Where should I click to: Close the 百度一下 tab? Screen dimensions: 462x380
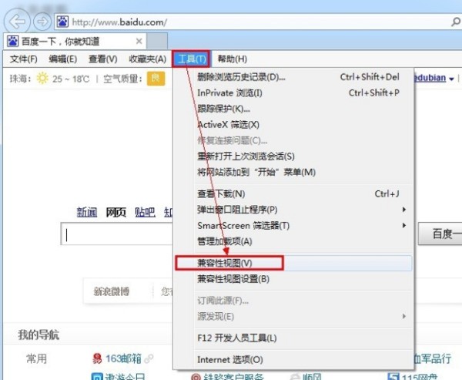[139, 42]
